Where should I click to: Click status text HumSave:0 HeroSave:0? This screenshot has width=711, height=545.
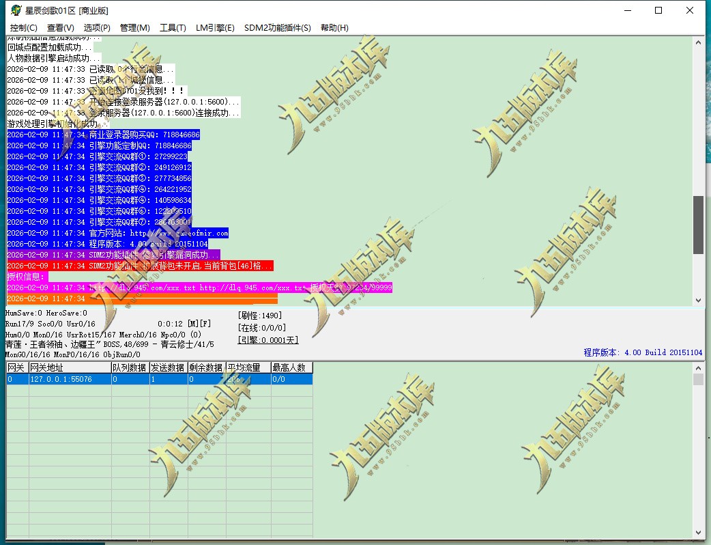(x=46, y=313)
